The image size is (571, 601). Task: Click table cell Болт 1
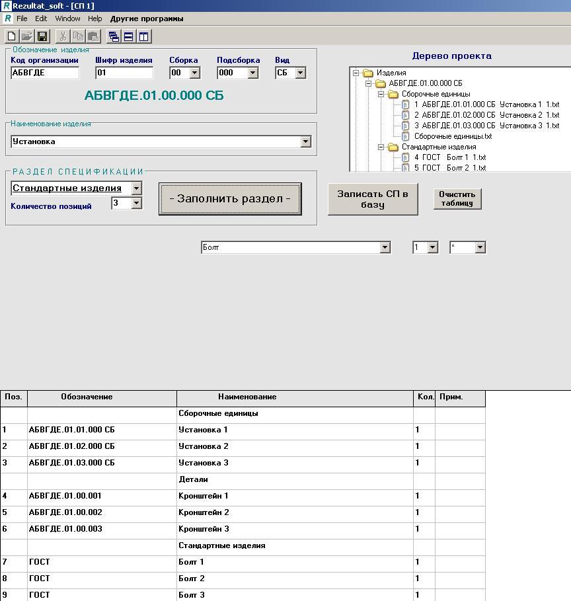[295, 564]
